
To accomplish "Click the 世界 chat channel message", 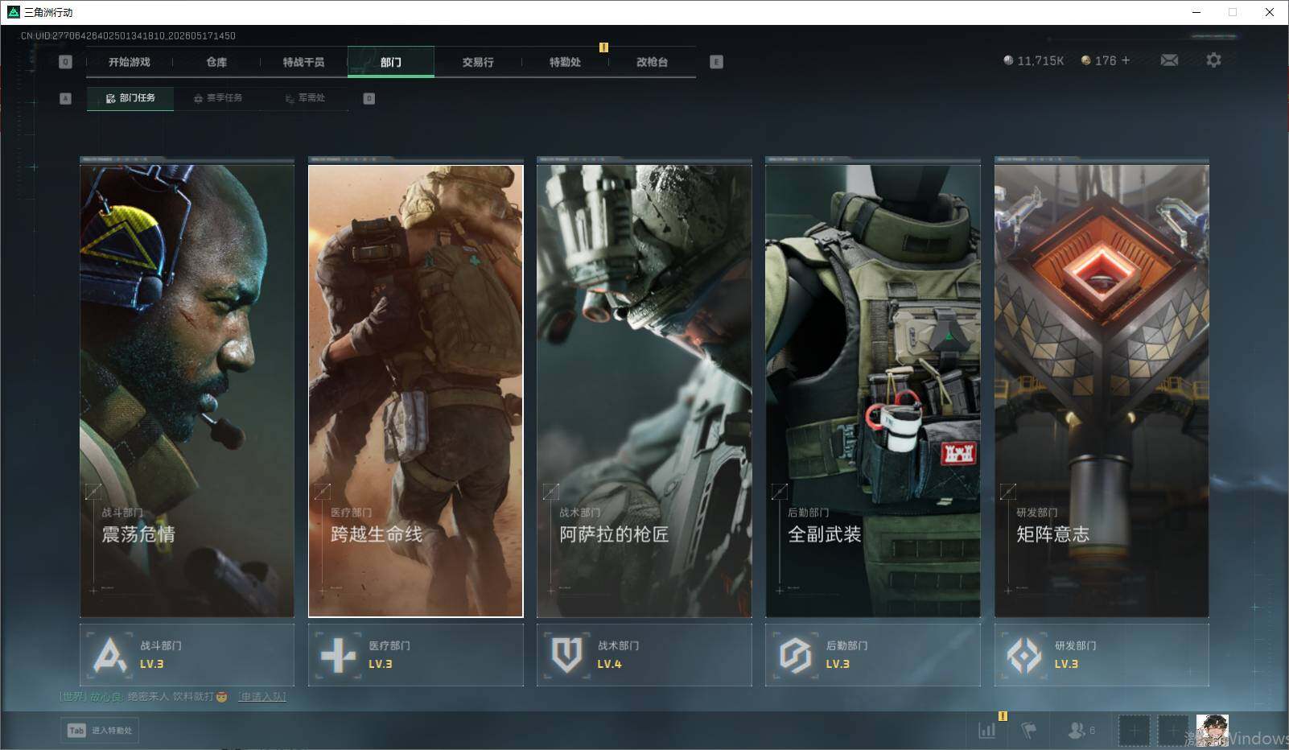I will [144, 697].
